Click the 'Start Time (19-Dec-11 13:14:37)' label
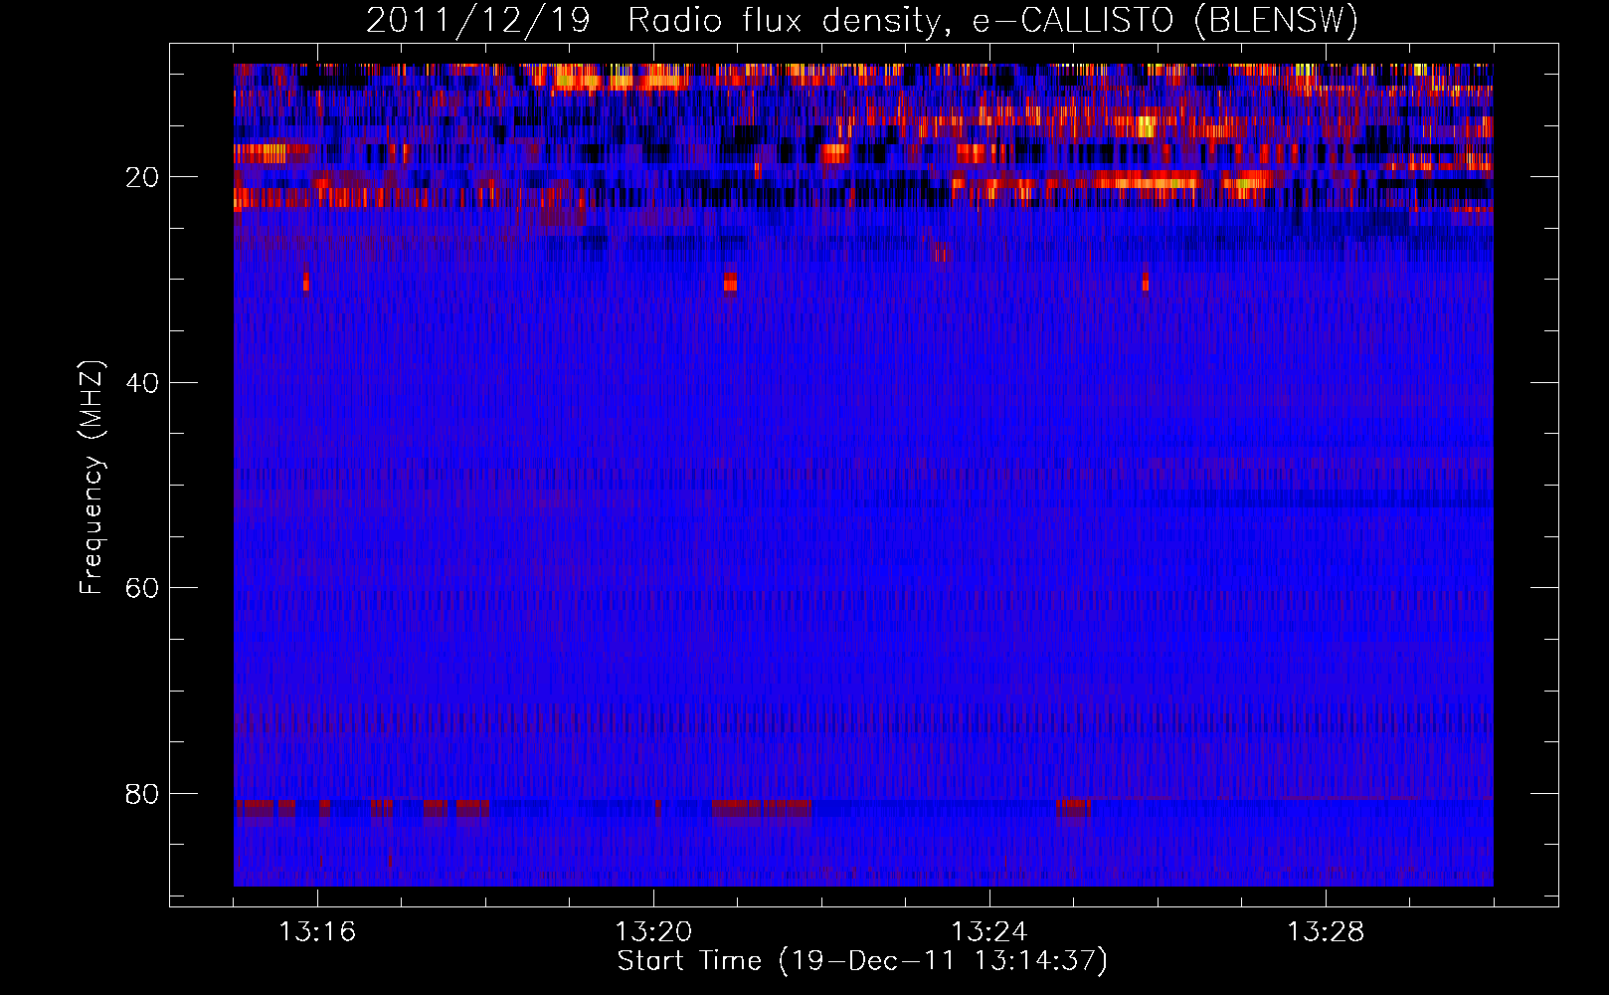 coord(862,961)
